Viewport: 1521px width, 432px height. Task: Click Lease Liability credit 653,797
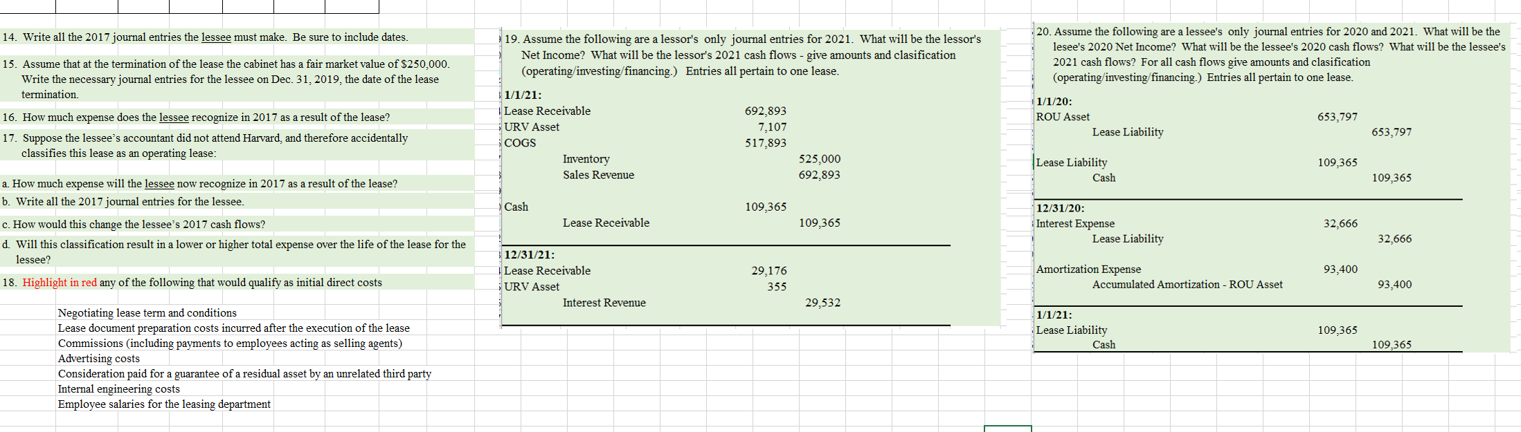click(1392, 132)
